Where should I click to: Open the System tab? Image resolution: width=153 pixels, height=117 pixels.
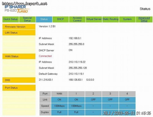pos(127,19)
